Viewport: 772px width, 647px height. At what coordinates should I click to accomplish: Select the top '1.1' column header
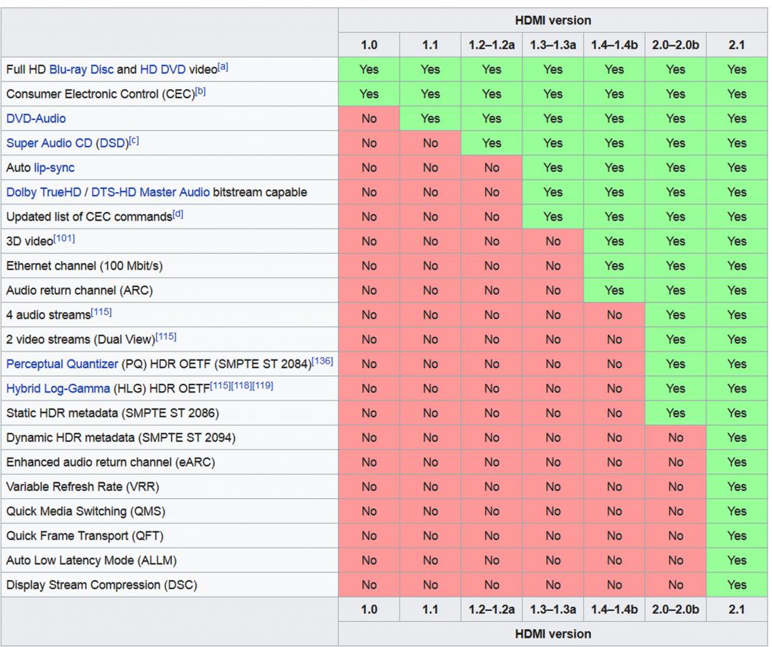click(431, 45)
